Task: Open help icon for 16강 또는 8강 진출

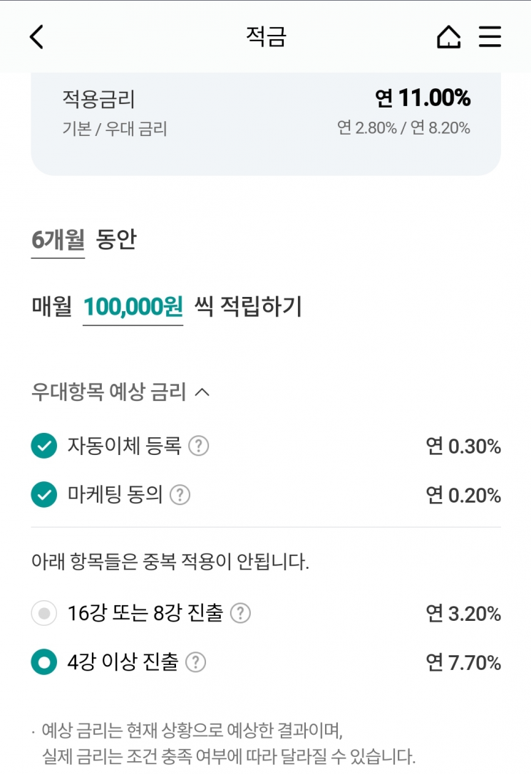Action: pyautogui.click(x=241, y=613)
